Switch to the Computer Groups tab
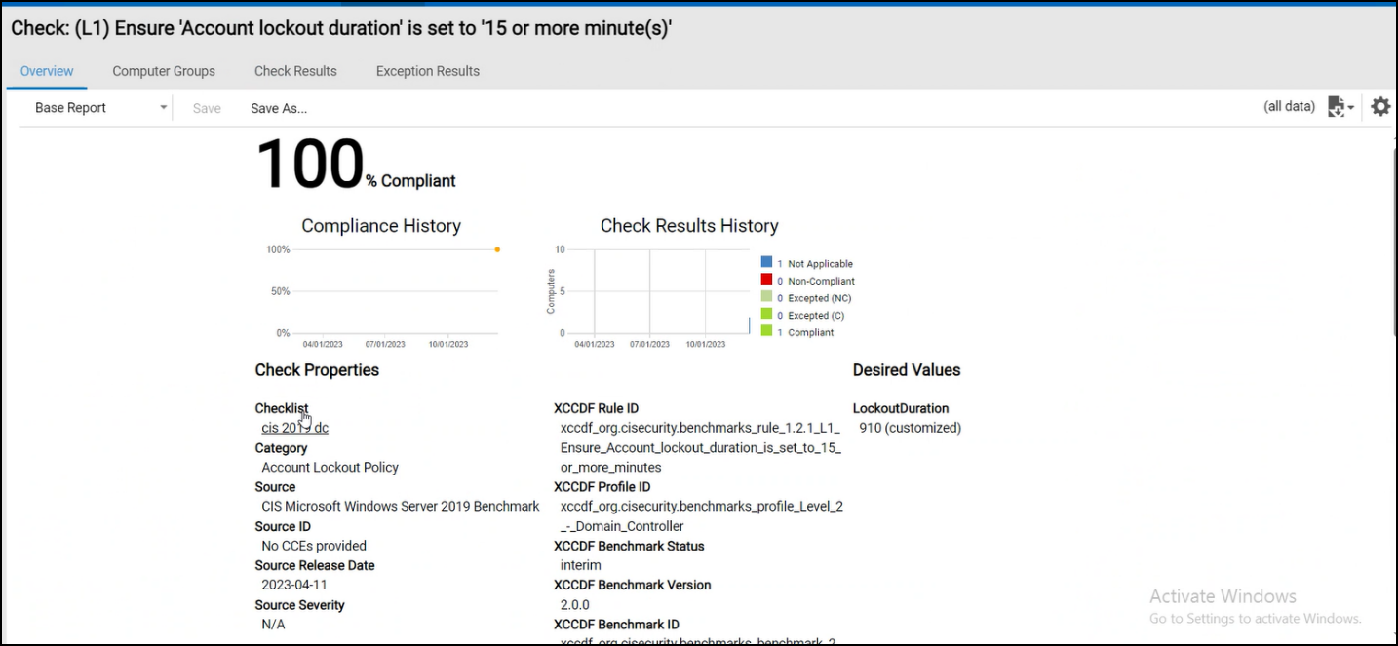The width and height of the screenshot is (1398, 646). click(164, 71)
